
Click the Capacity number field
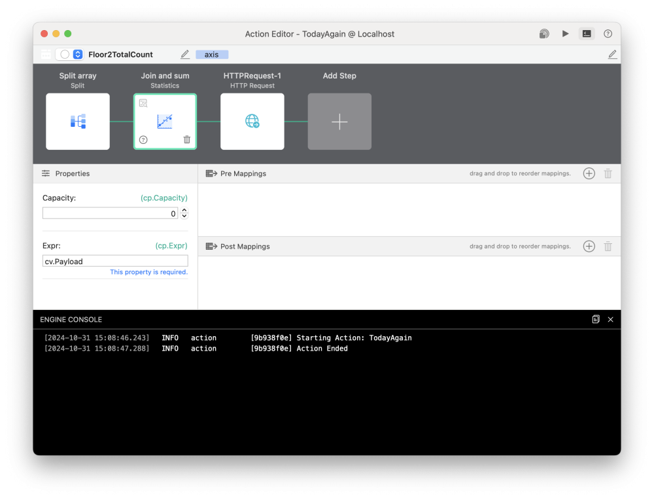click(x=110, y=214)
